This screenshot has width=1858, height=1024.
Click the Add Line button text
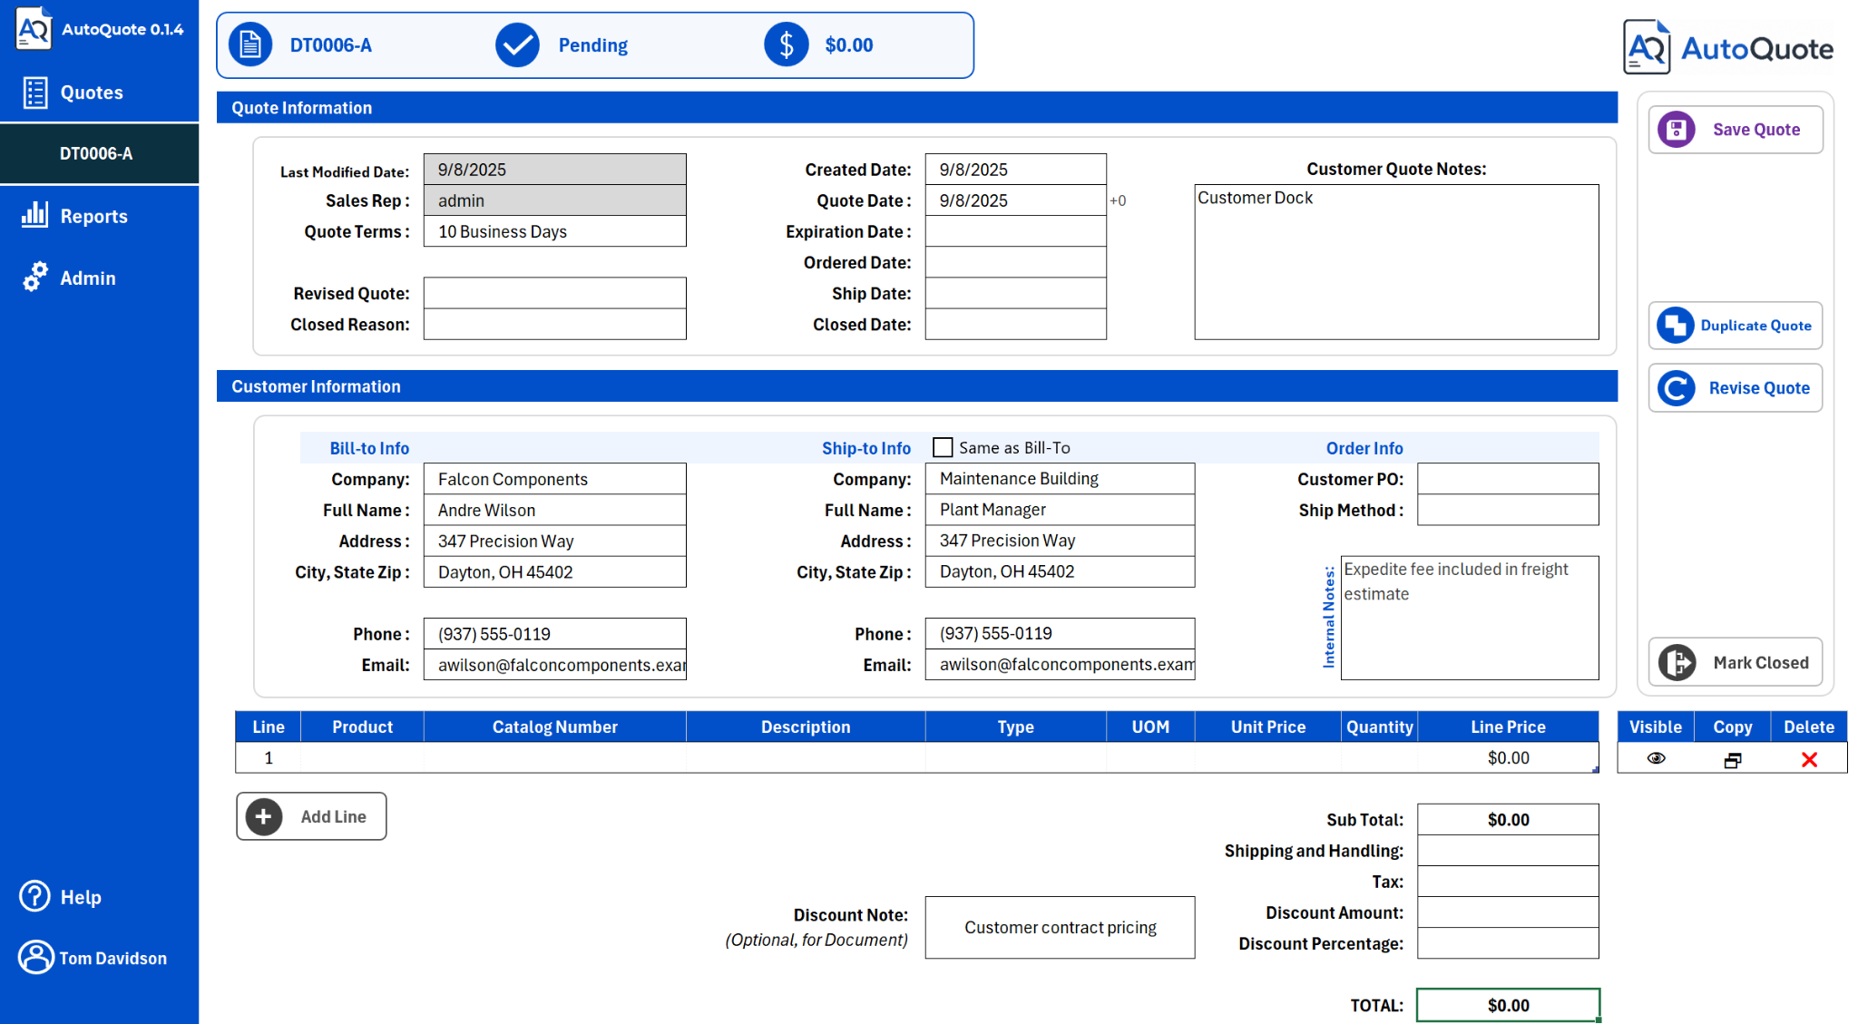pyautogui.click(x=334, y=816)
